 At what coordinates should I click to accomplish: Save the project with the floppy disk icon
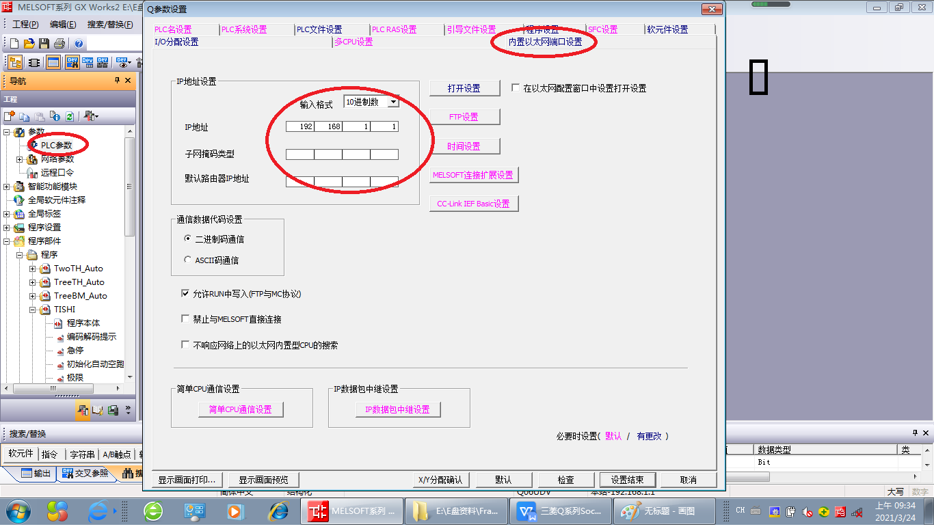tap(44, 44)
